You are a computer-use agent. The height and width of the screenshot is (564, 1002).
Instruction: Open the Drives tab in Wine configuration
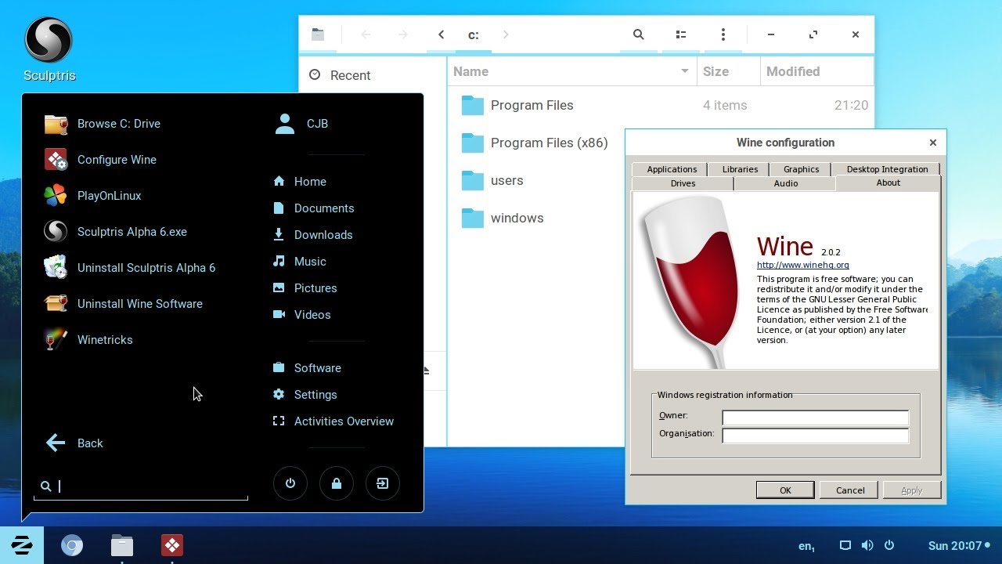(682, 183)
